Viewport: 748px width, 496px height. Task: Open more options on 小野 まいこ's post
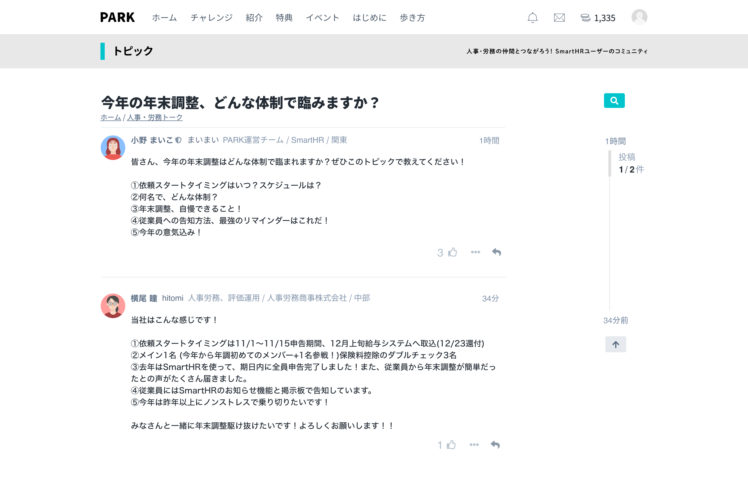click(x=475, y=252)
